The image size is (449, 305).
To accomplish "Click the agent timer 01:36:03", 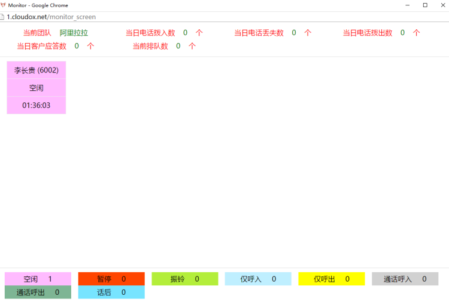I will (x=37, y=105).
